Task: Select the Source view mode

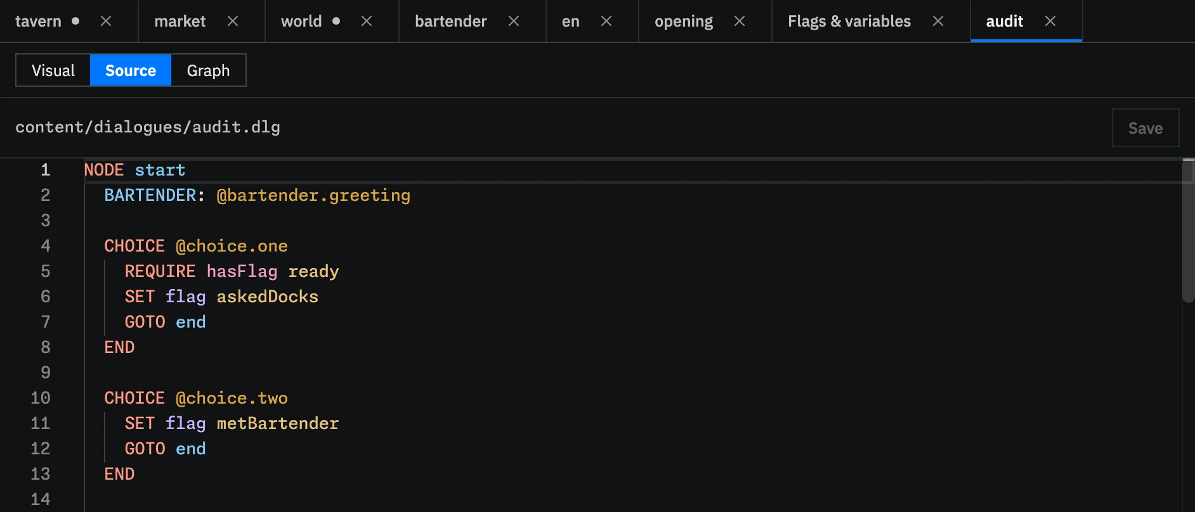Action: [131, 70]
